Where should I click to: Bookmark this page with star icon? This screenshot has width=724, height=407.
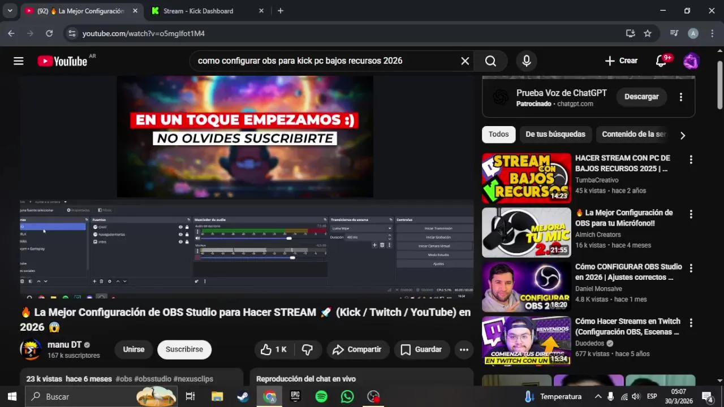[648, 33]
